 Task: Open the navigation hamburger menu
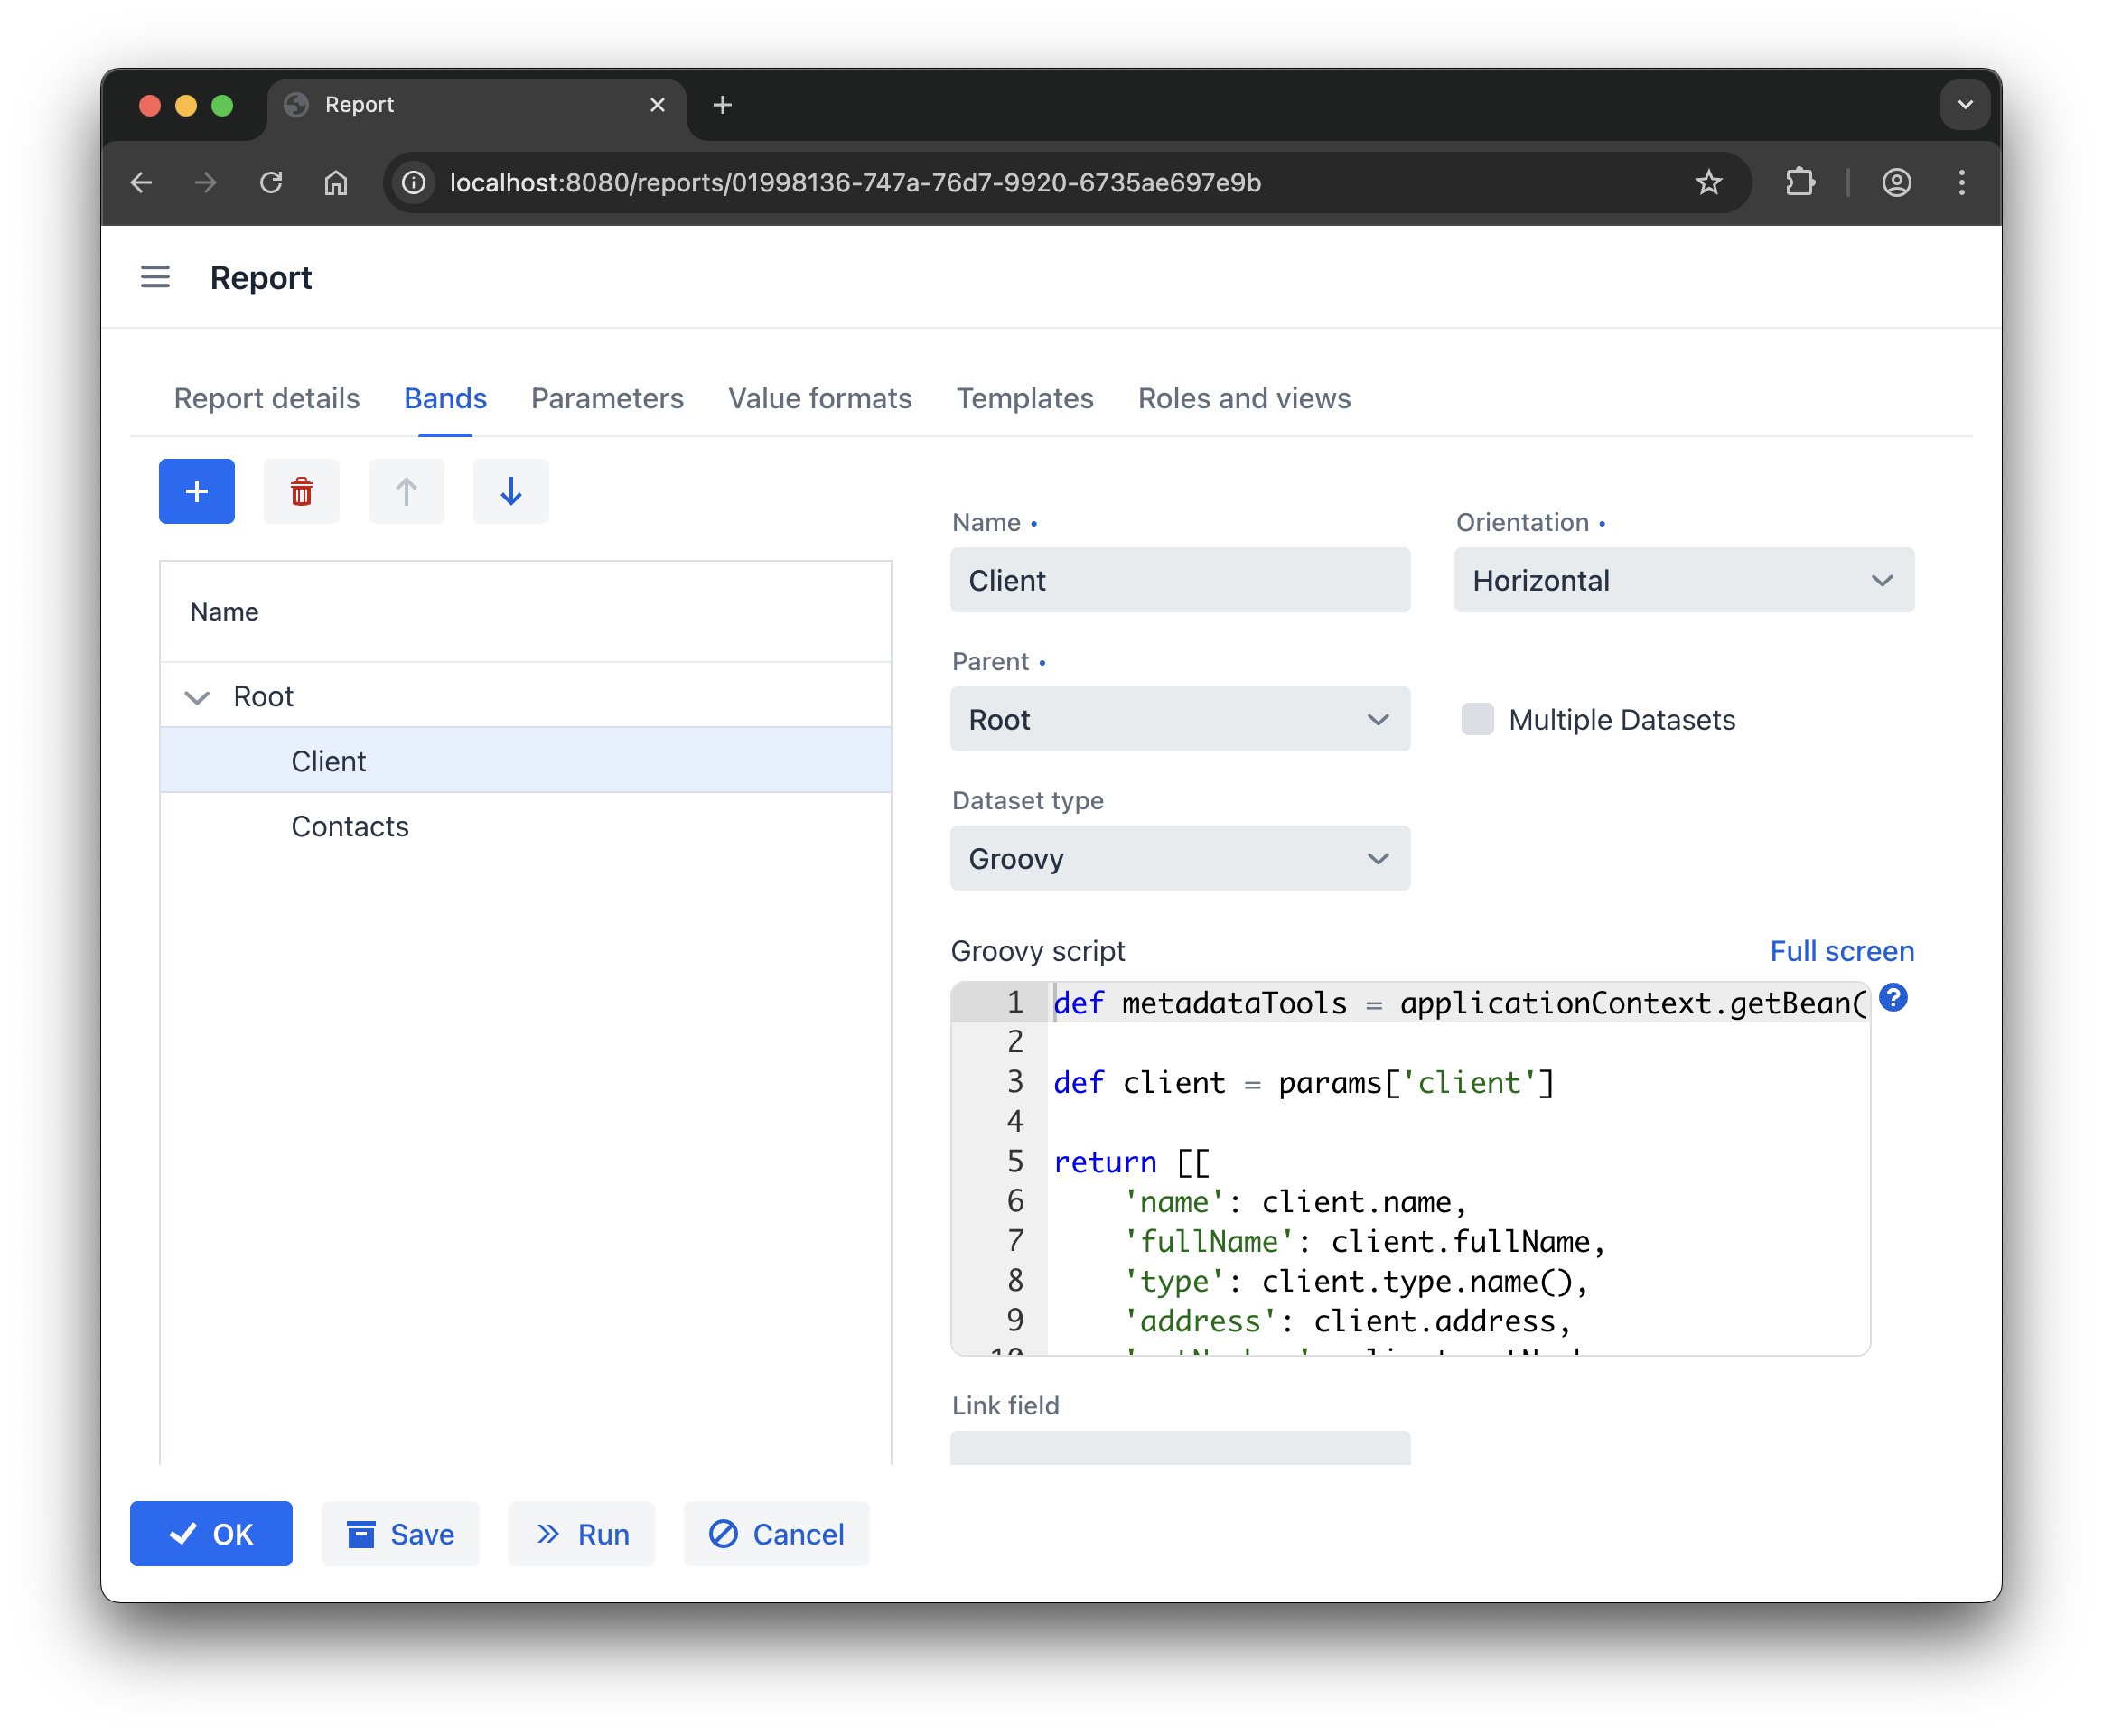click(x=155, y=277)
